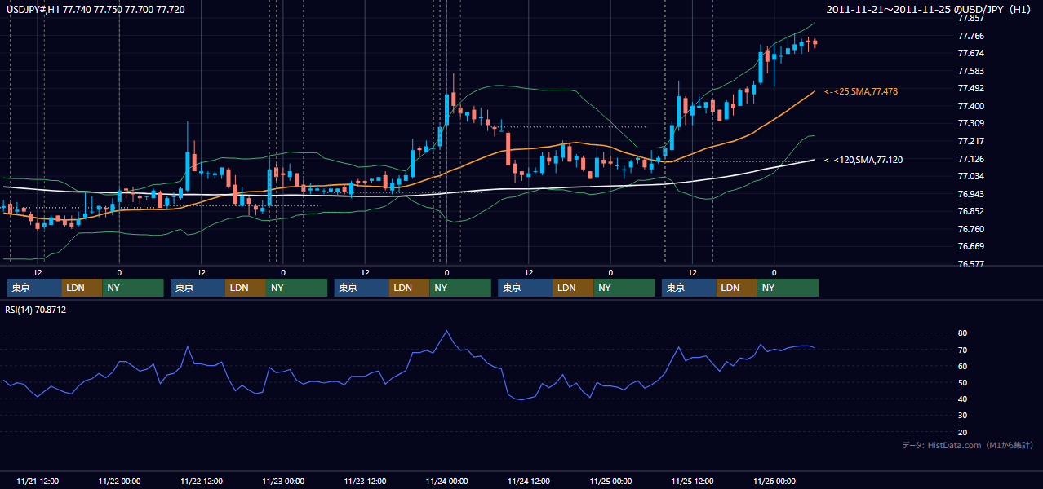
Task: Click price axis value 77.217
Action: point(970,141)
